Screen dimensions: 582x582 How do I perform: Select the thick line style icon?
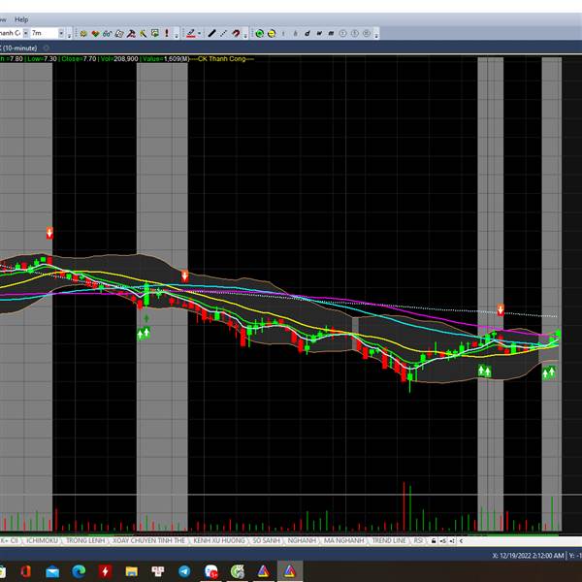[211, 33]
